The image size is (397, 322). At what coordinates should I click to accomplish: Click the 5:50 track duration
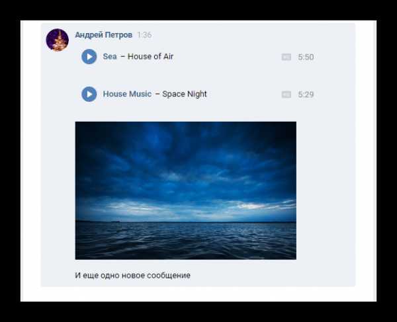pyautogui.click(x=306, y=57)
